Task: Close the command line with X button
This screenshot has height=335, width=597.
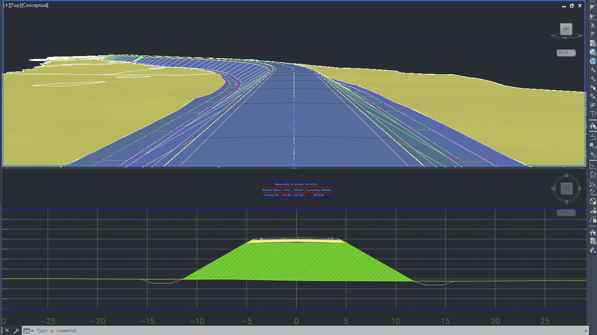Action: pyautogui.click(x=6, y=331)
